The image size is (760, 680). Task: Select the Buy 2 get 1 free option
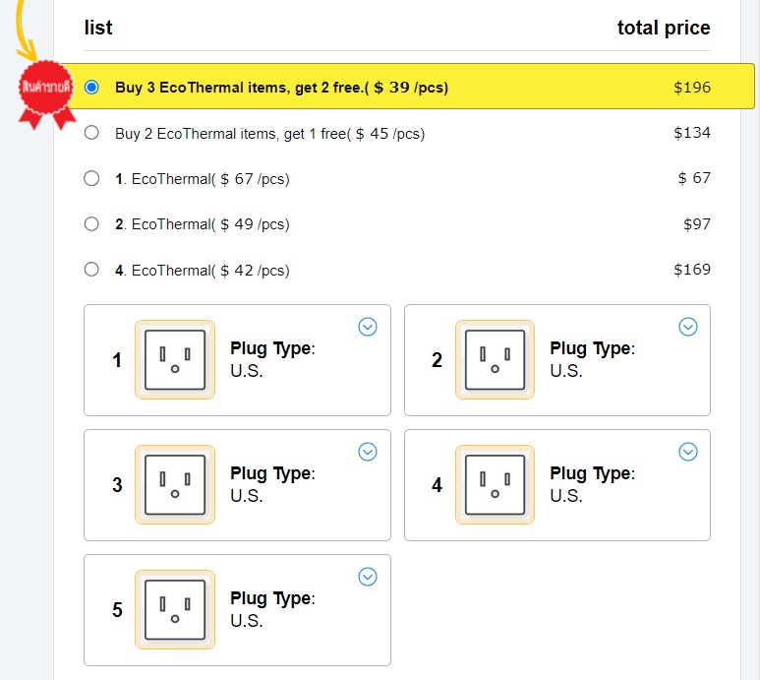[92, 133]
